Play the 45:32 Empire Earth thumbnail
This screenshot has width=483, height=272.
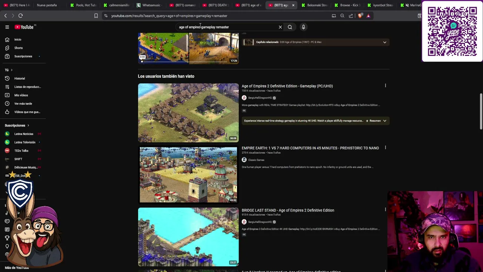coord(188,175)
